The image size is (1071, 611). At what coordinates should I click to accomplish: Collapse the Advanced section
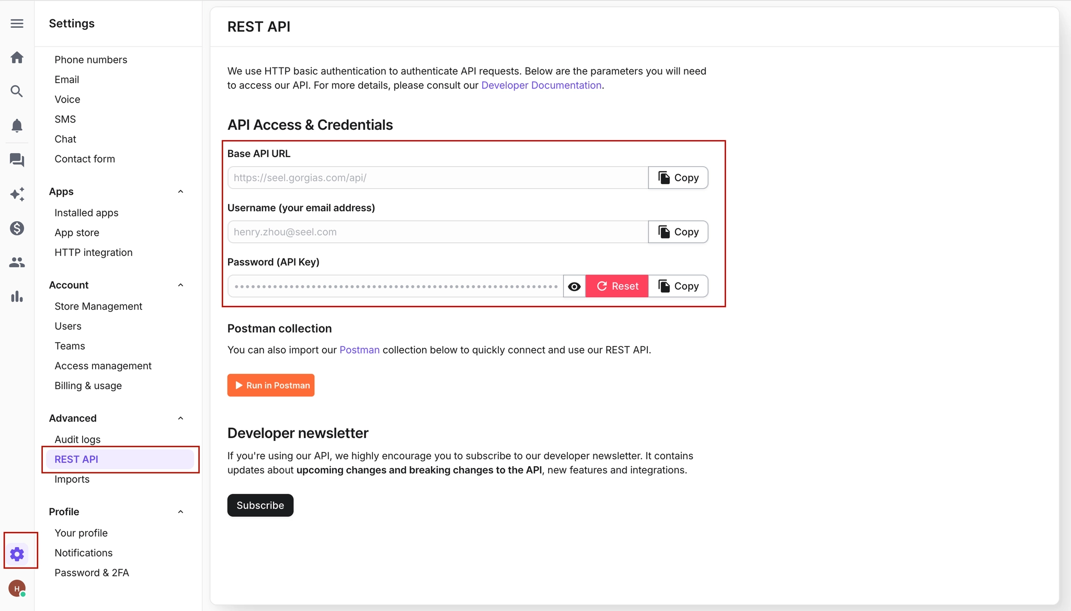click(180, 418)
